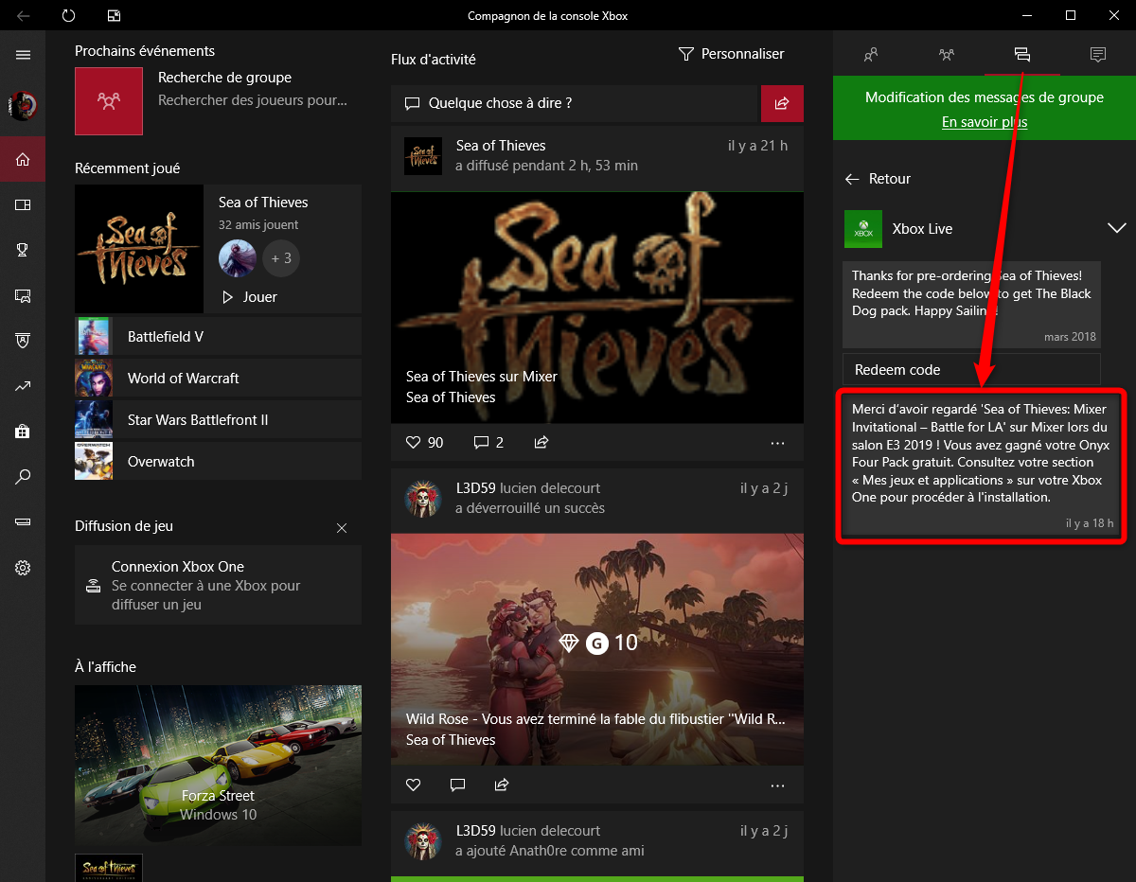
Task: Open more options on Wild Rose post
Action: [778, 785]
